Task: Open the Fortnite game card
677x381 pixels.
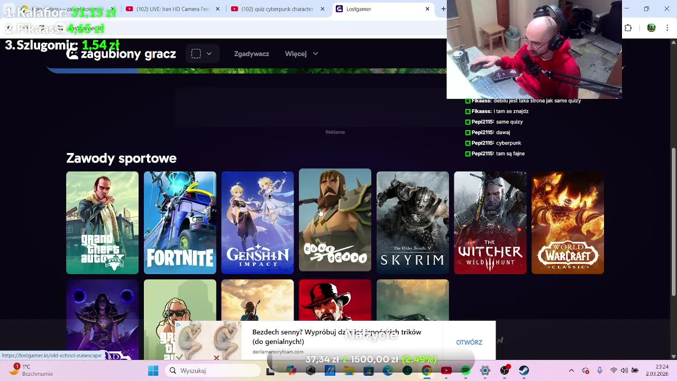Action: [180, 223]
